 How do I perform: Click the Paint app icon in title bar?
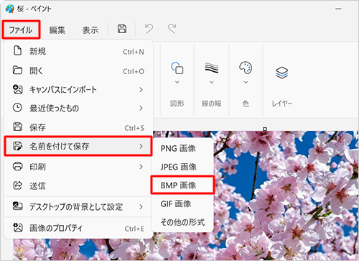[x=10, y=9]
